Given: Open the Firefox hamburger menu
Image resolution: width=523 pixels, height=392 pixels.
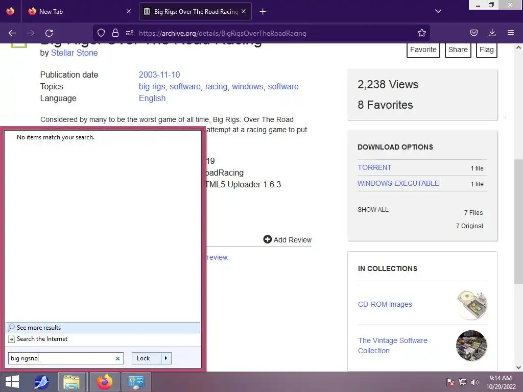Looking at the screenshot, I should (x=511, y=33).
